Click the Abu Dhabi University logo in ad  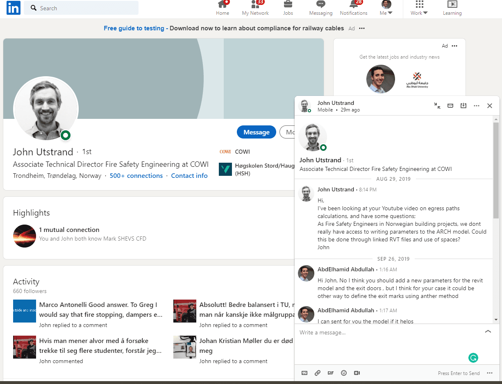pyautogui.click(x=417, y=80)
